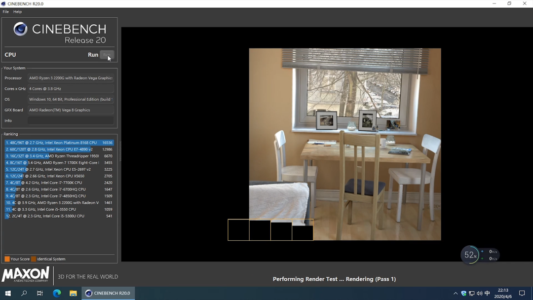
Task: Open the File menu
Action: coord(5,11)
